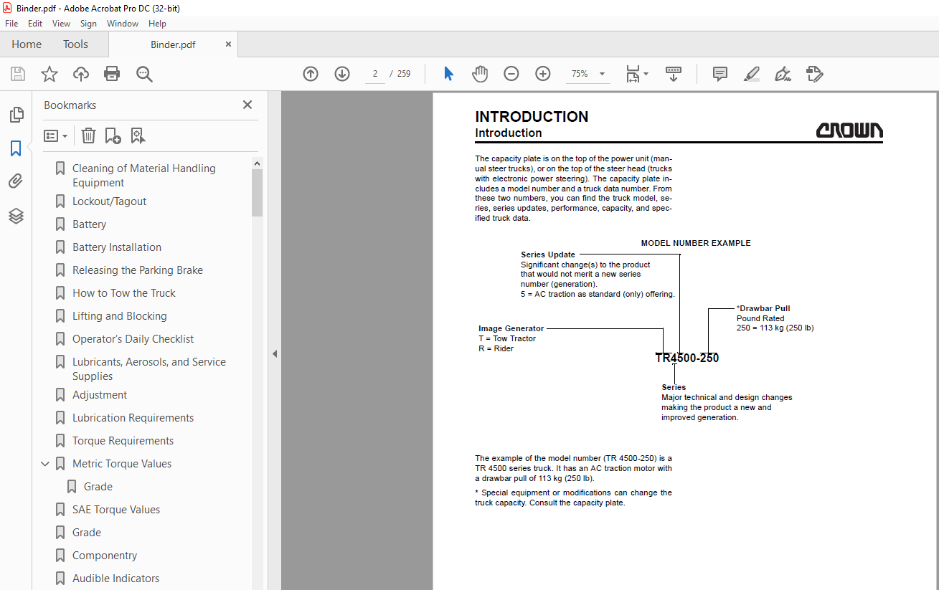Screen dimensions: 939x590
Task: Open Grade under Metric Torque Values
Action: point(98,487)
